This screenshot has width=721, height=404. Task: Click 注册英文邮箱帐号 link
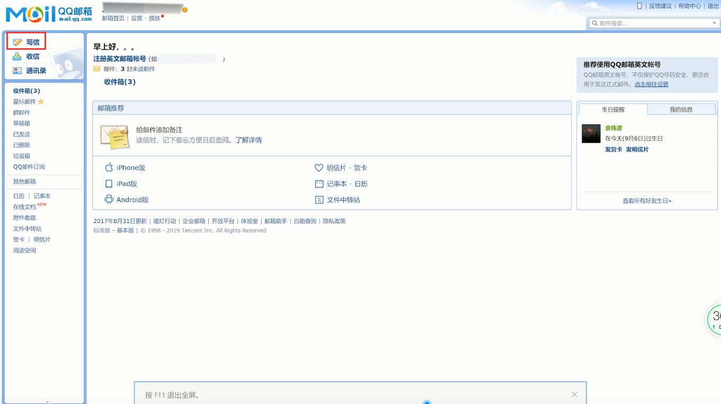(x=120, y=59)
